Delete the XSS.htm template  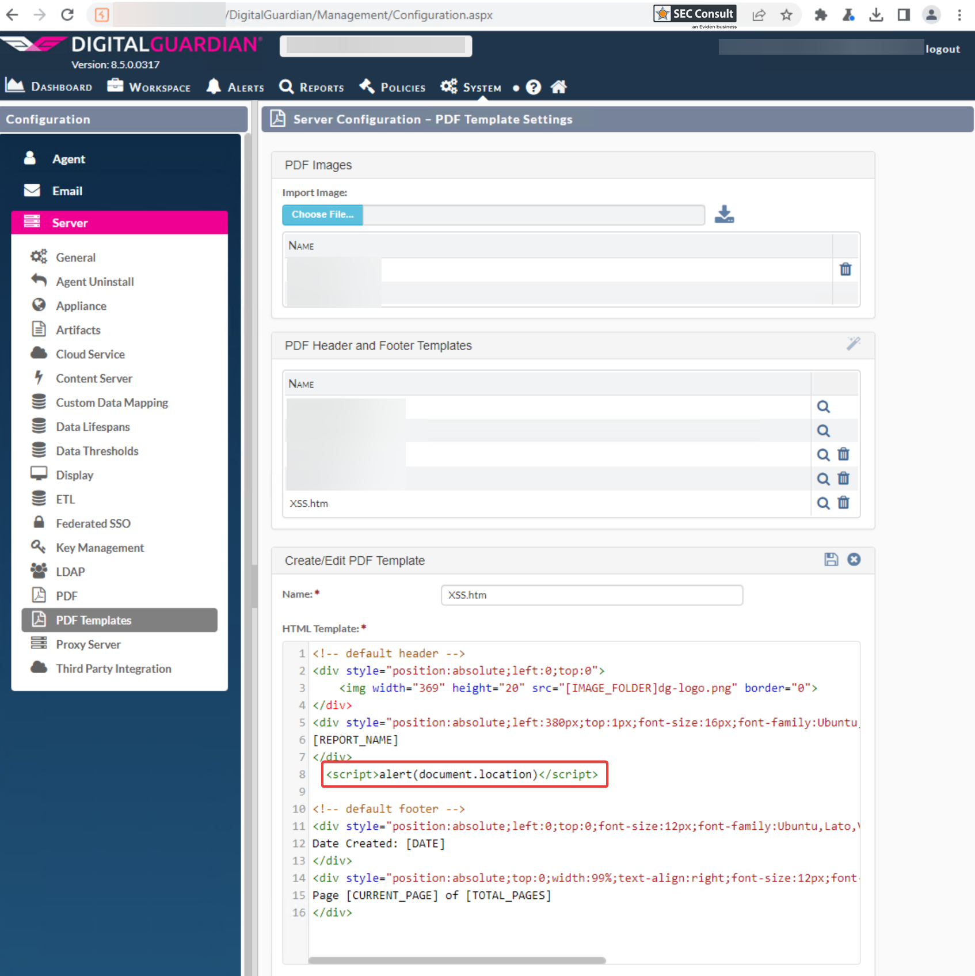(843, 503)
